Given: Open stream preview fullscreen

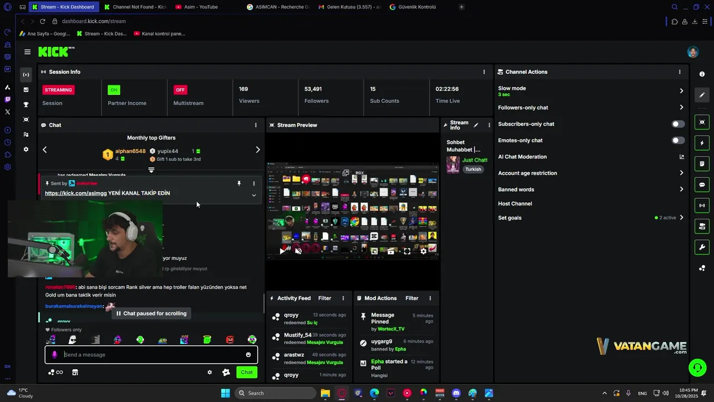Looking at the screenshot, I should point(407,251).
